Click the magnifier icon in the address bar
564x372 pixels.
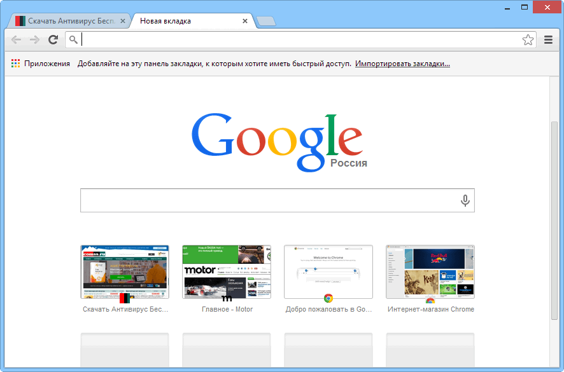coord(73,39)
